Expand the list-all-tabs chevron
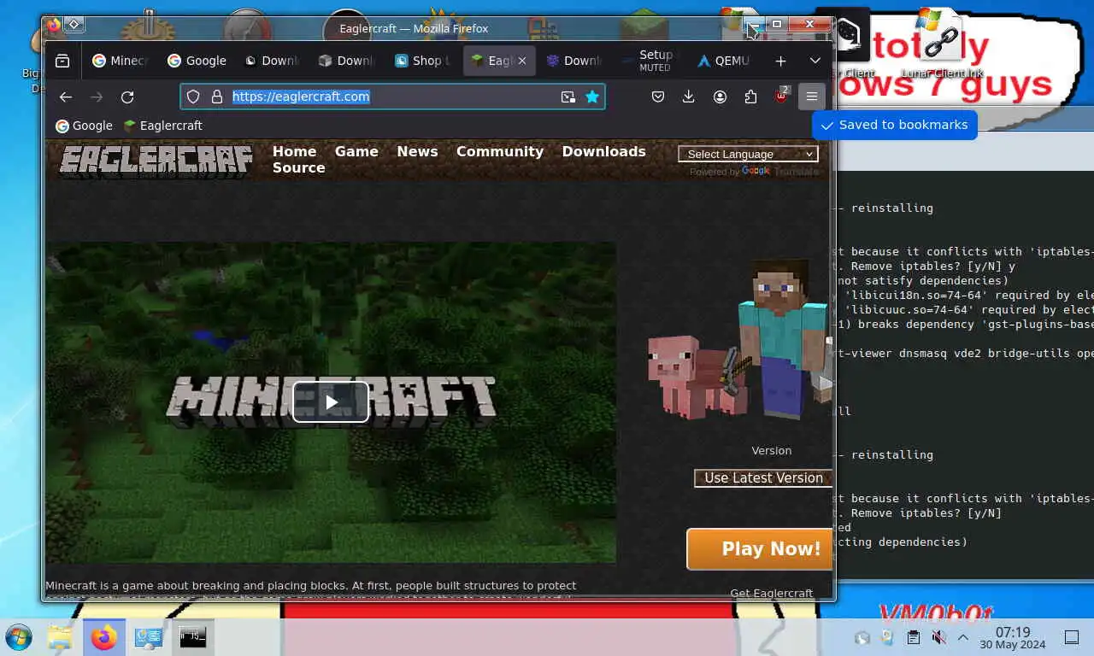 (815, 61)
